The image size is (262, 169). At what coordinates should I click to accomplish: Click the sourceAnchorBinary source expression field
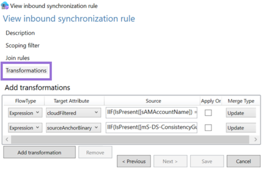point(151,128)
